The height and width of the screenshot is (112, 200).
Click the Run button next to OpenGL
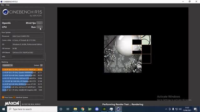40,23
